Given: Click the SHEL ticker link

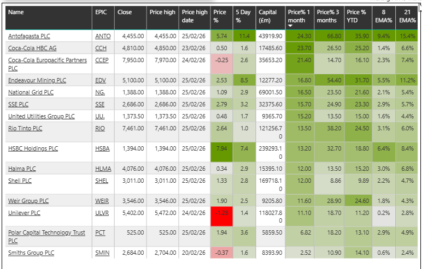Looking at the screenshot, I should [102, 181].
